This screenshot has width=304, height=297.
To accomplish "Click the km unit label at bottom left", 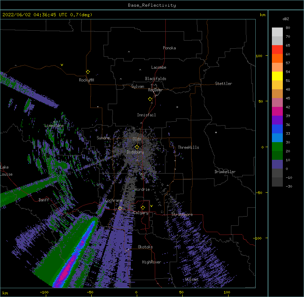I will 5,293.
